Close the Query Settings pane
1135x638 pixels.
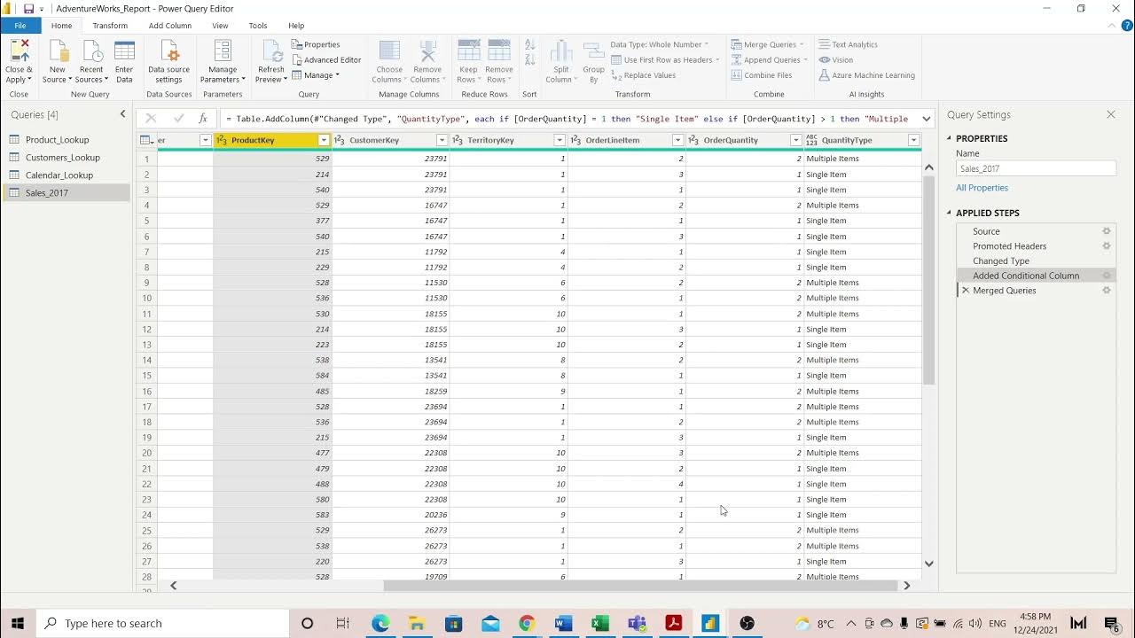click(x=1111, y=114)
